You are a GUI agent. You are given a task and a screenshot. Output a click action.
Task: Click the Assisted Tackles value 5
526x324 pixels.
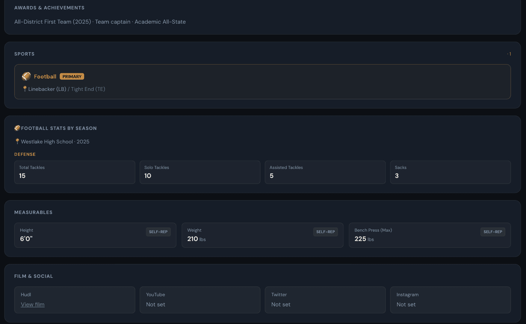(x=272, y=176)
